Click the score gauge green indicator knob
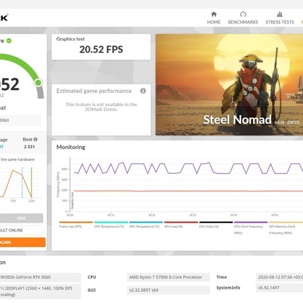 [x=38, y=82]
